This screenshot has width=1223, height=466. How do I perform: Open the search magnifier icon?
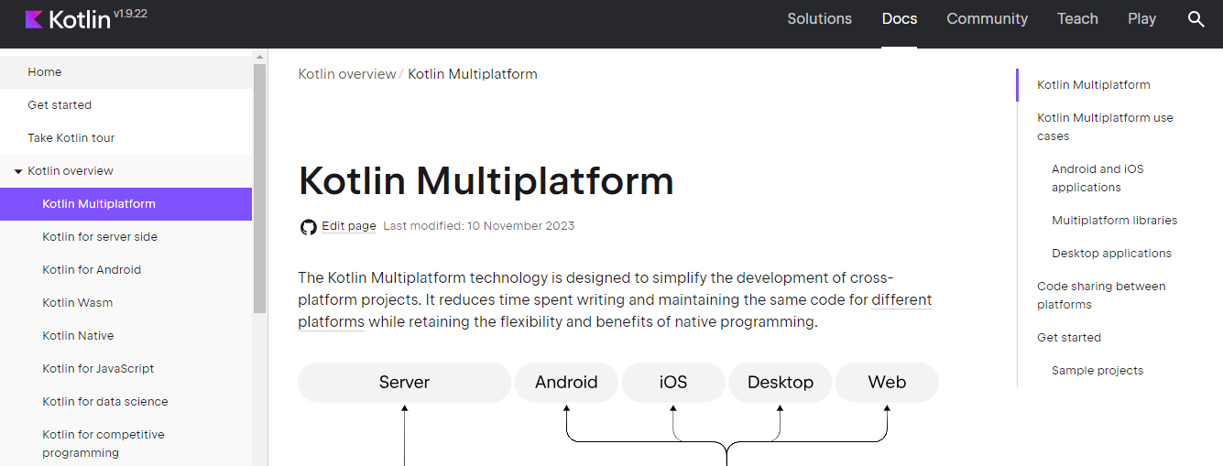1196,19
